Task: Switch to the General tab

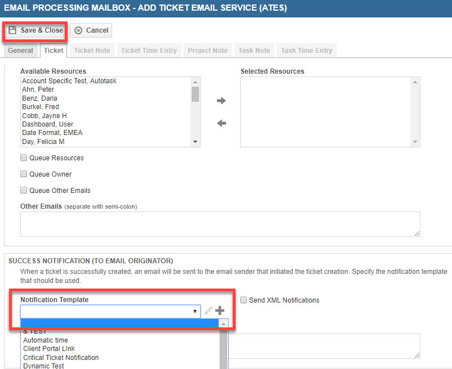Action: click(20, 51)
